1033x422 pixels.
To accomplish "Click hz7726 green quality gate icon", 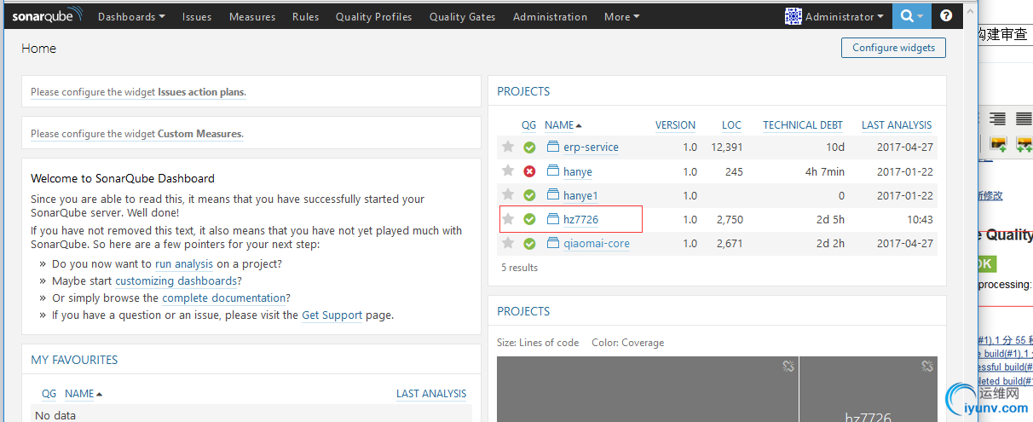I will 529,219.
